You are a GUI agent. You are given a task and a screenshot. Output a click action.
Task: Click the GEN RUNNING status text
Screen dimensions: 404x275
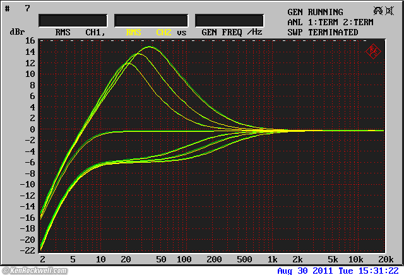315,12
